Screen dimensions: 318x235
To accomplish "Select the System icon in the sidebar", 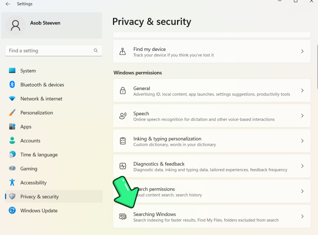I will click(12, 70).
